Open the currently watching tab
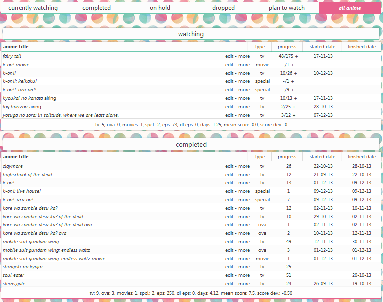The height and width of the screenshot is (302, 383). coord(33,8)
